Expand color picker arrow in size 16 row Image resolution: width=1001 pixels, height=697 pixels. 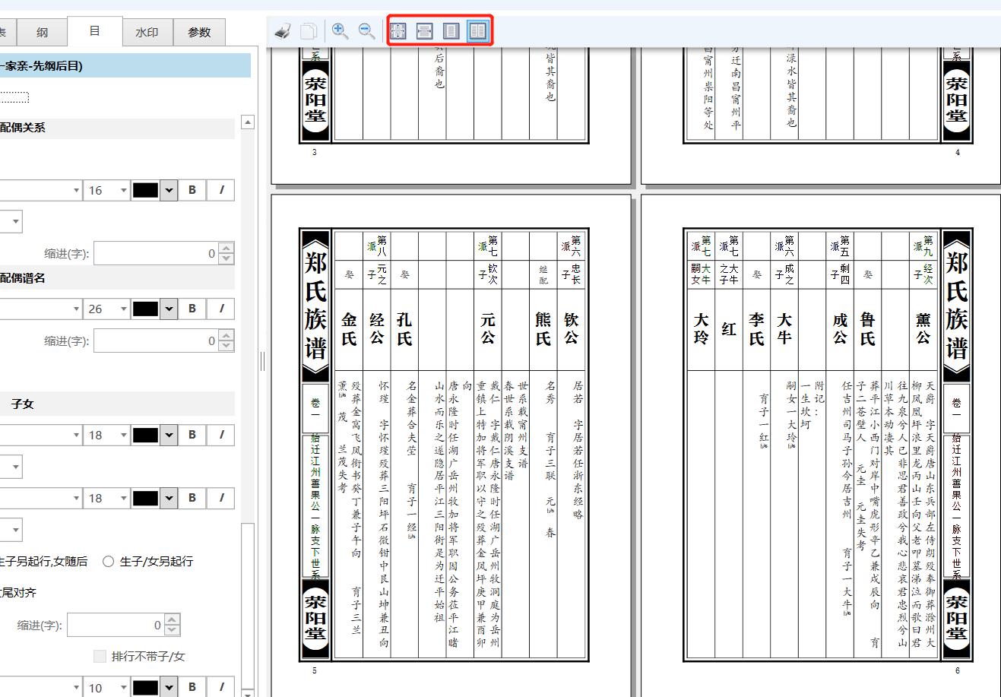[169, 190]
